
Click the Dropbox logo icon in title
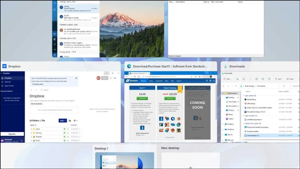5,66
